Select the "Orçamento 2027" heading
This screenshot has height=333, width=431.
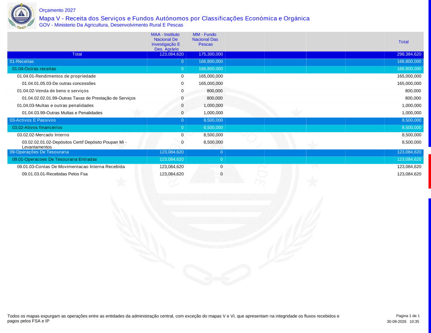pyautogui.click(x=57, y=10)
